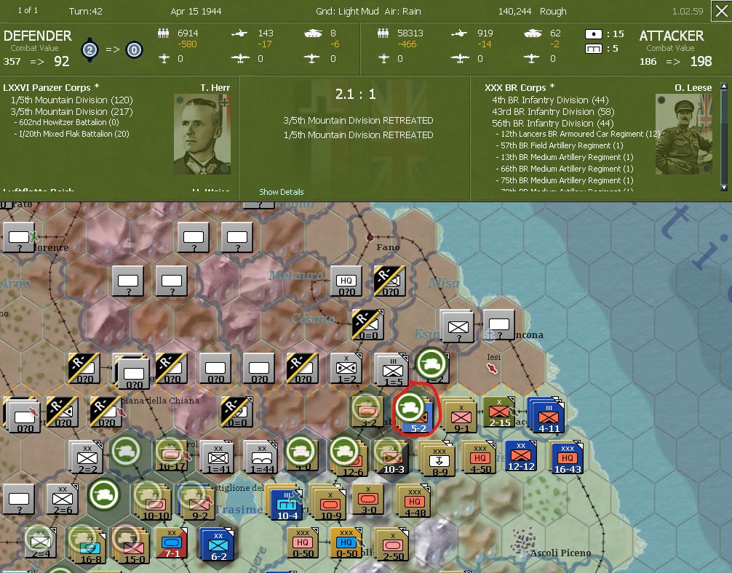This screenshot has height=573, width=732.
Task: Select German 1=5 regiment counter
Action: point(393,372)
